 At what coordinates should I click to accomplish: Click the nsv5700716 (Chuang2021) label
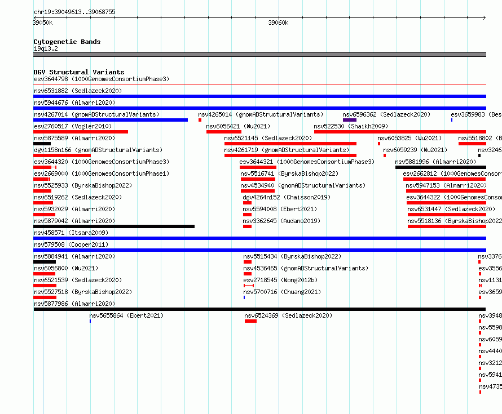click(x=282, y=292)
